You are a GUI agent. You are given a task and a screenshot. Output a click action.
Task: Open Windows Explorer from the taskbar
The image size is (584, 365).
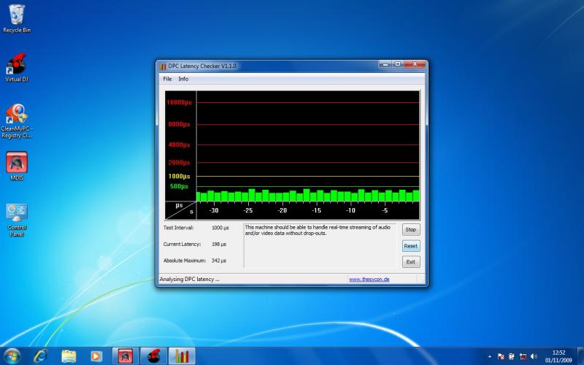tap(69, 356)
